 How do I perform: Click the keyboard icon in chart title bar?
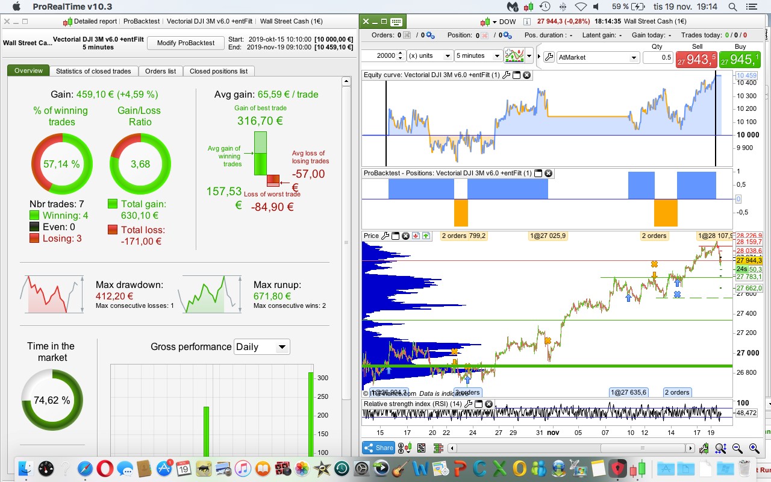(x=396, y=22)
